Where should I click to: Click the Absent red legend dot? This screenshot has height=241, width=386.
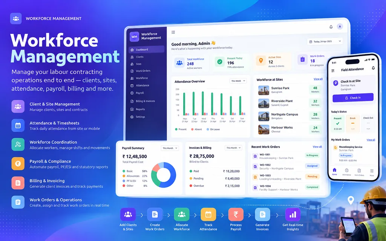[x=192, y=129]
